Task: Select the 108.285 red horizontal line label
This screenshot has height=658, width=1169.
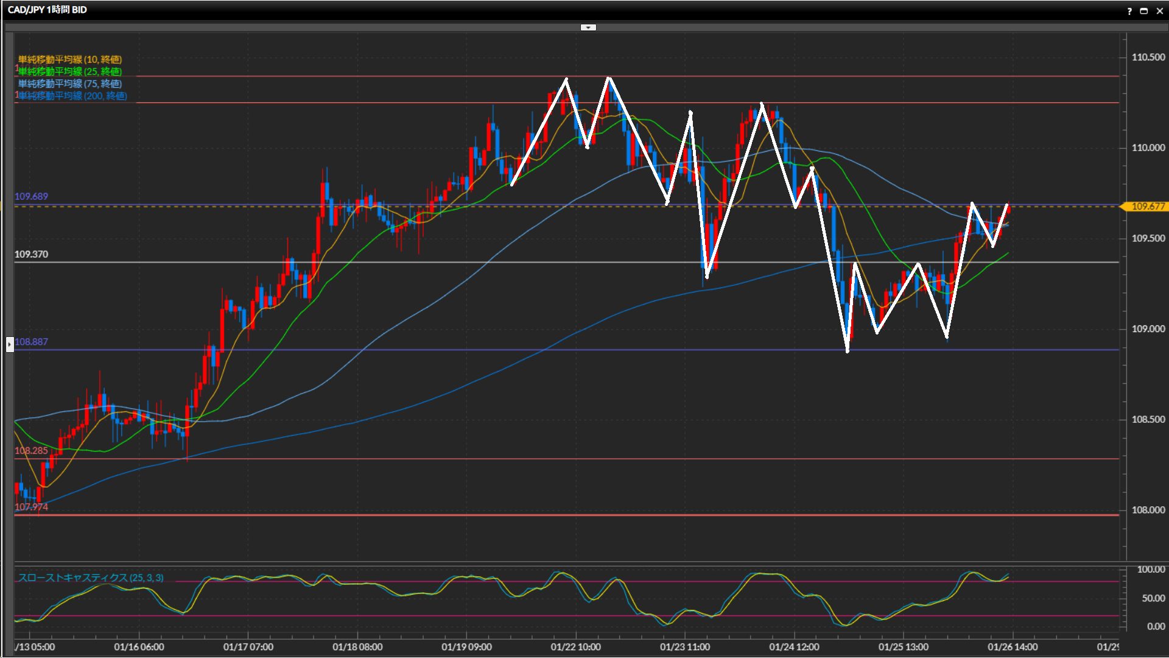Action: coord(31,451)
